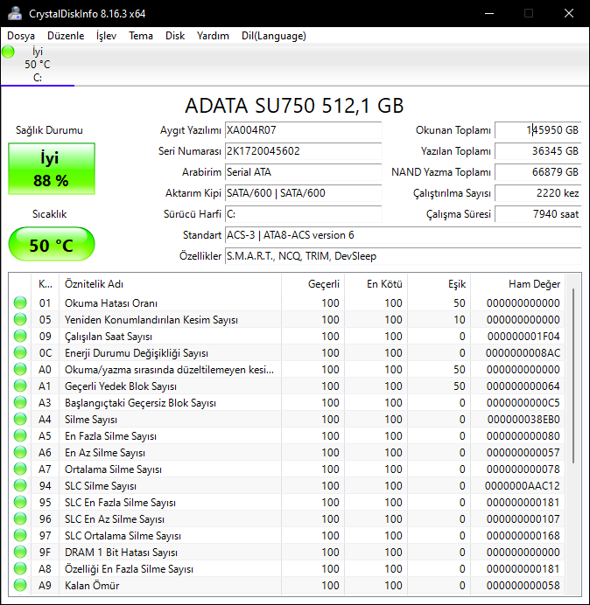This screenshot has width=590, height=605.
Task: Click the green health icon beside İyi 50 °C
Action: (x=8, y=52)
